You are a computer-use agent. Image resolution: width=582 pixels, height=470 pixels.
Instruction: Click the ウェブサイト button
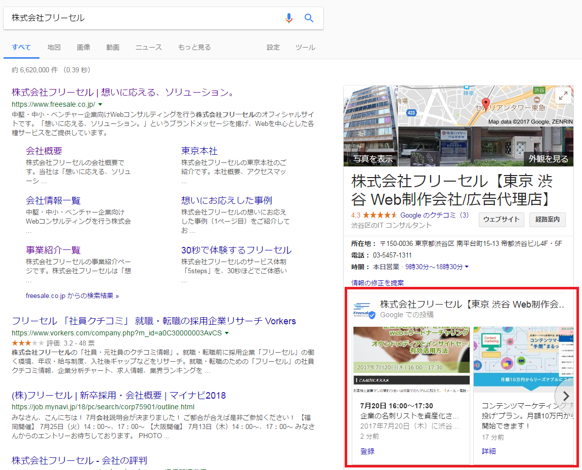pos(501,220)
